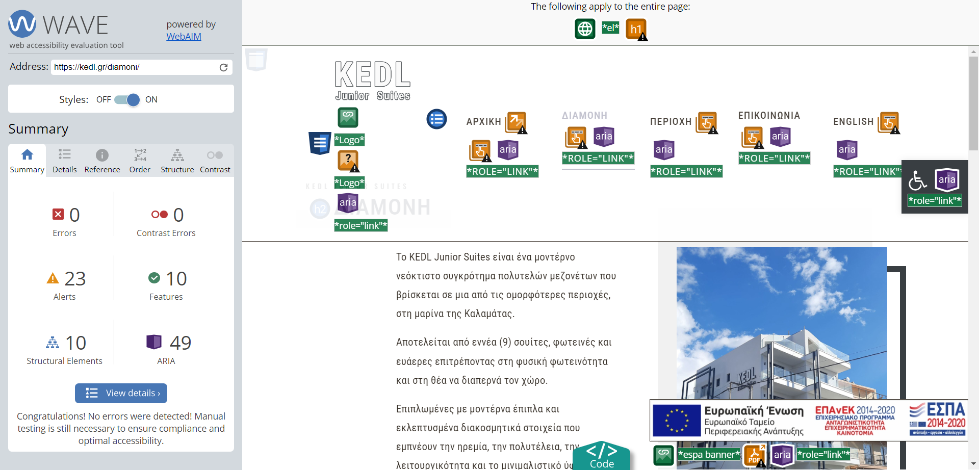Click the aria icon beside the wheelchair widget
This screenshot has height=470, width=979.
click(x=947, y=179)
